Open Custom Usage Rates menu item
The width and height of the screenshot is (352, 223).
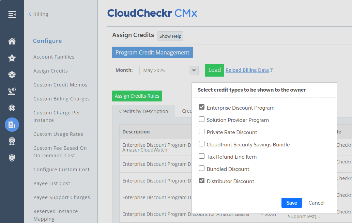(58, 134)
